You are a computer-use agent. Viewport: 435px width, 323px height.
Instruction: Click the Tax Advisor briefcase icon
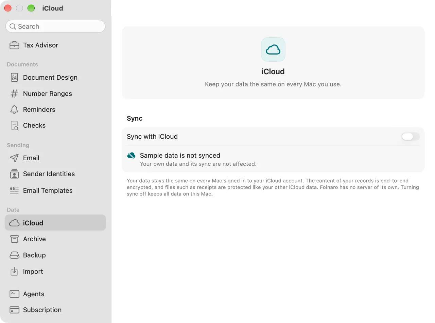(x=14, y=45)
